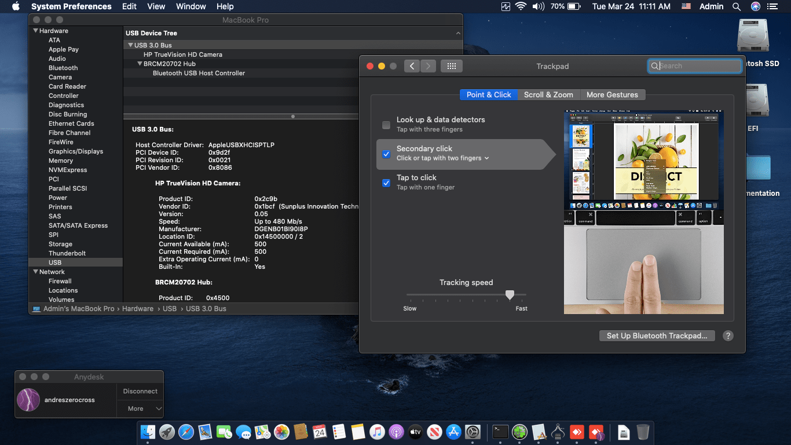Click the Tracking speed slider handle
Screen dimensions: 791x445
coord(510,295)
